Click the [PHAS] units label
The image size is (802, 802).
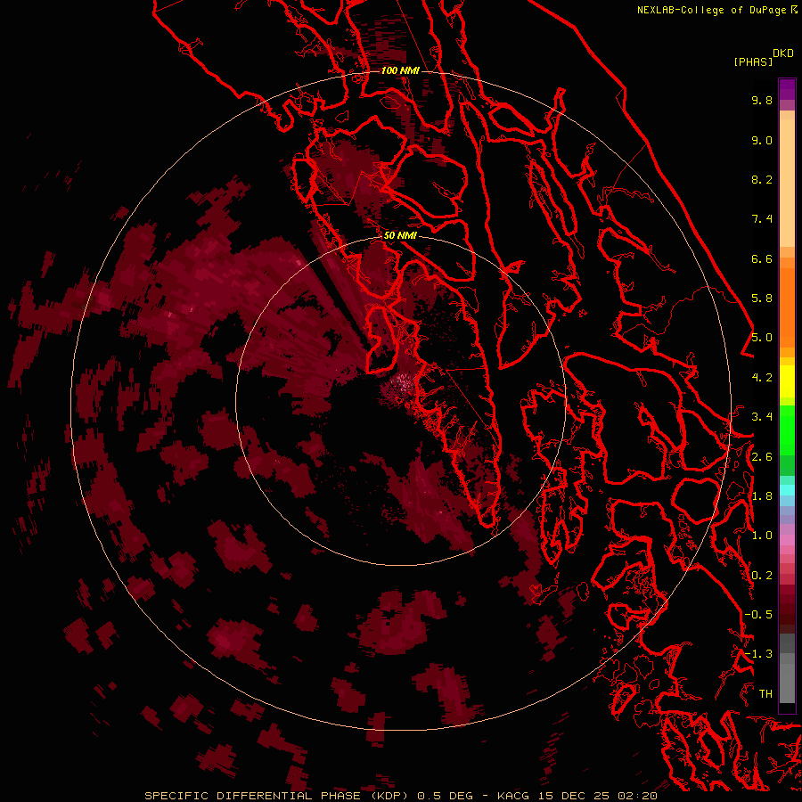(753, 61)
